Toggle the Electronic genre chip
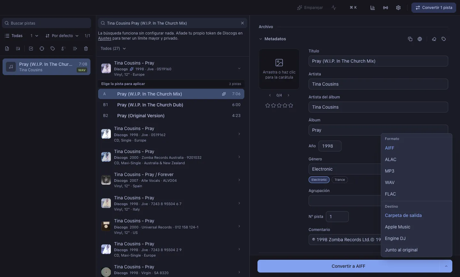The height and width of the screenshot is (277, 460). click(319, 180)
